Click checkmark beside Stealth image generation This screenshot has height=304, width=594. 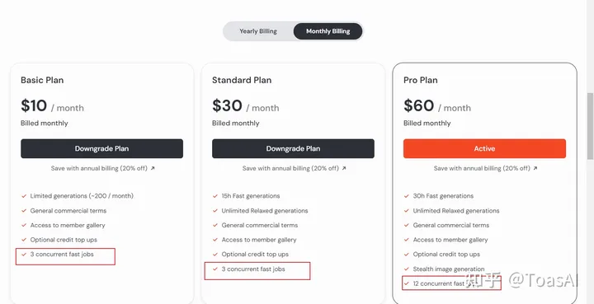407,269
